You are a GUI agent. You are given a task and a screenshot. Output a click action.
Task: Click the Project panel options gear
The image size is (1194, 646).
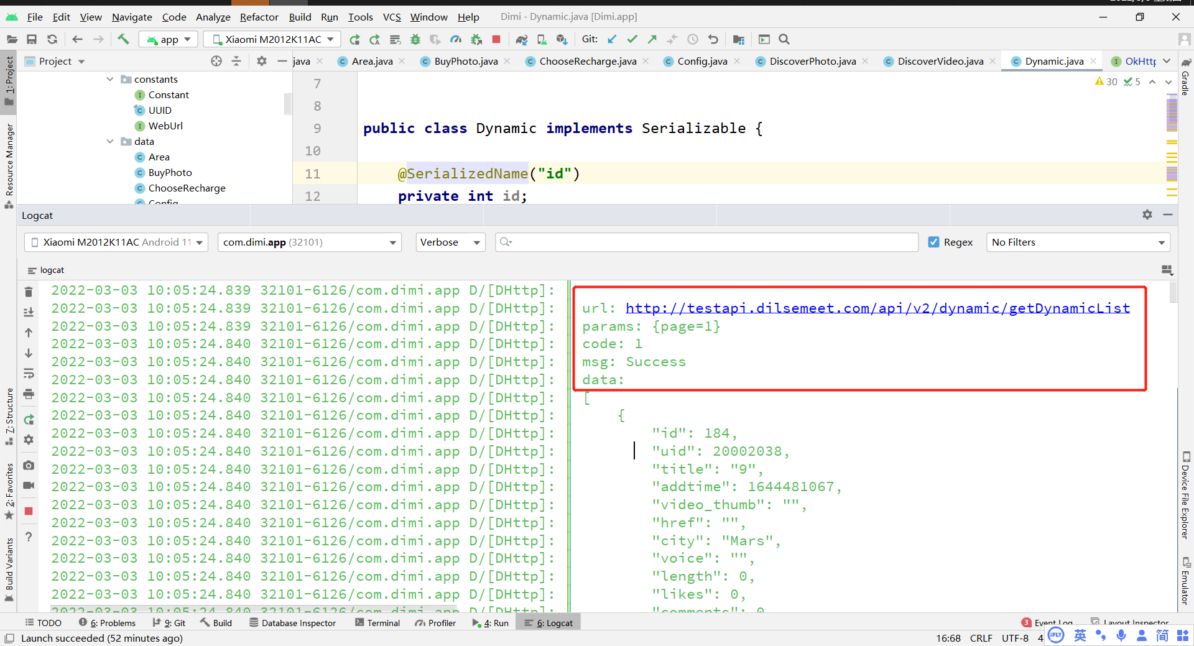pos(262,61)
